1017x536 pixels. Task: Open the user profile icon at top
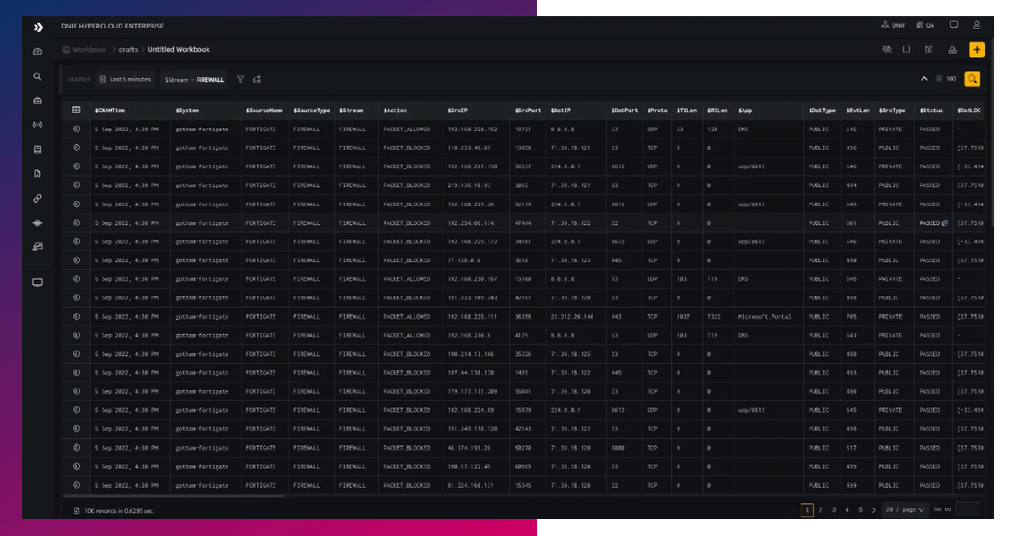[x=976, y=25]
